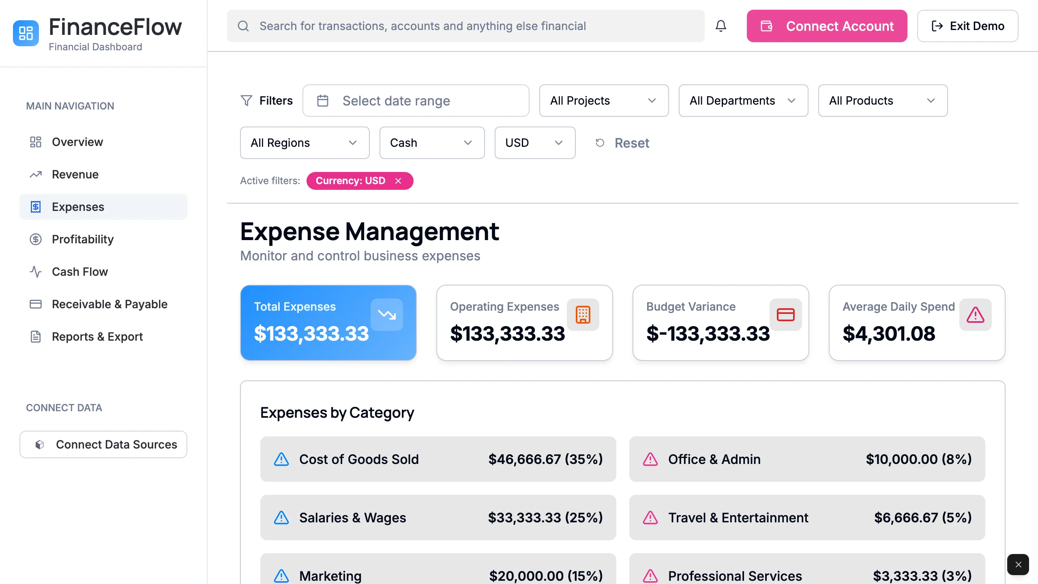
Task: Navigate to the Revenue section
Action: [x=75, y=174]
